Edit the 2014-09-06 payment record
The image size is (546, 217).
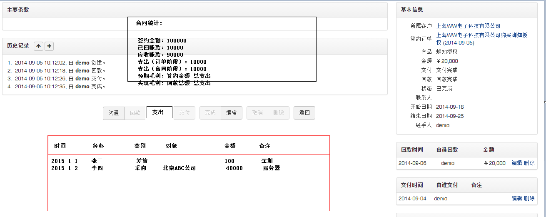[516, 163]
